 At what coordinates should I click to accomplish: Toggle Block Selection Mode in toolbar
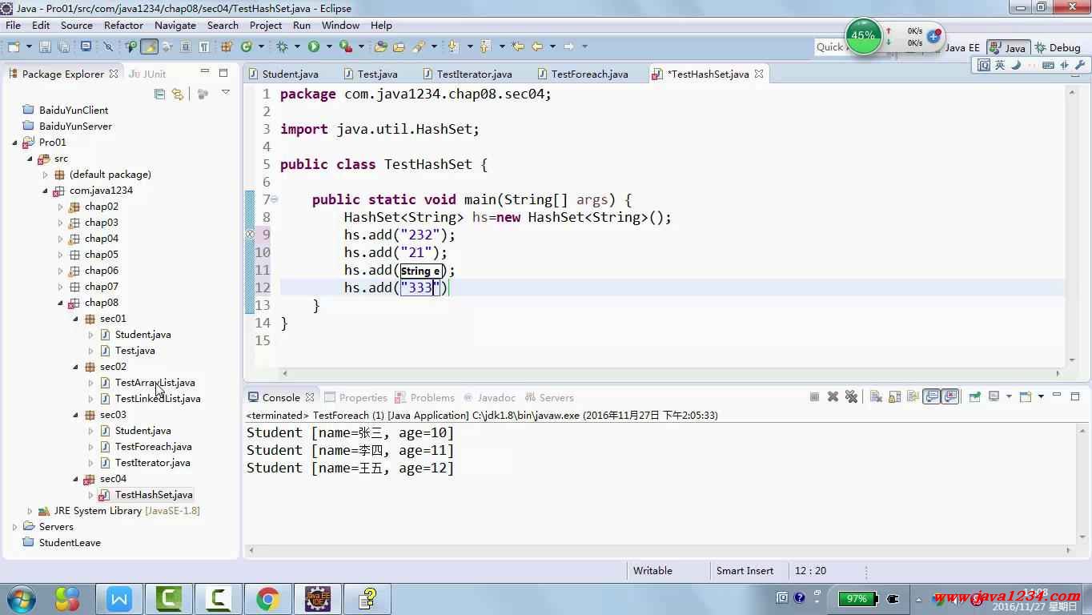pyautogui.click(x=186, y=46)
